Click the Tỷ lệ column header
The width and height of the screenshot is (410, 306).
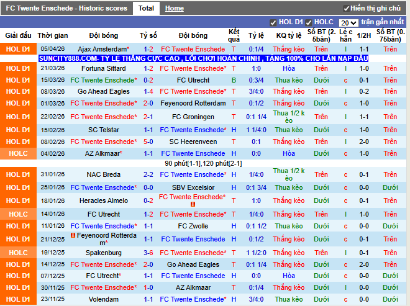pos(256,35)
